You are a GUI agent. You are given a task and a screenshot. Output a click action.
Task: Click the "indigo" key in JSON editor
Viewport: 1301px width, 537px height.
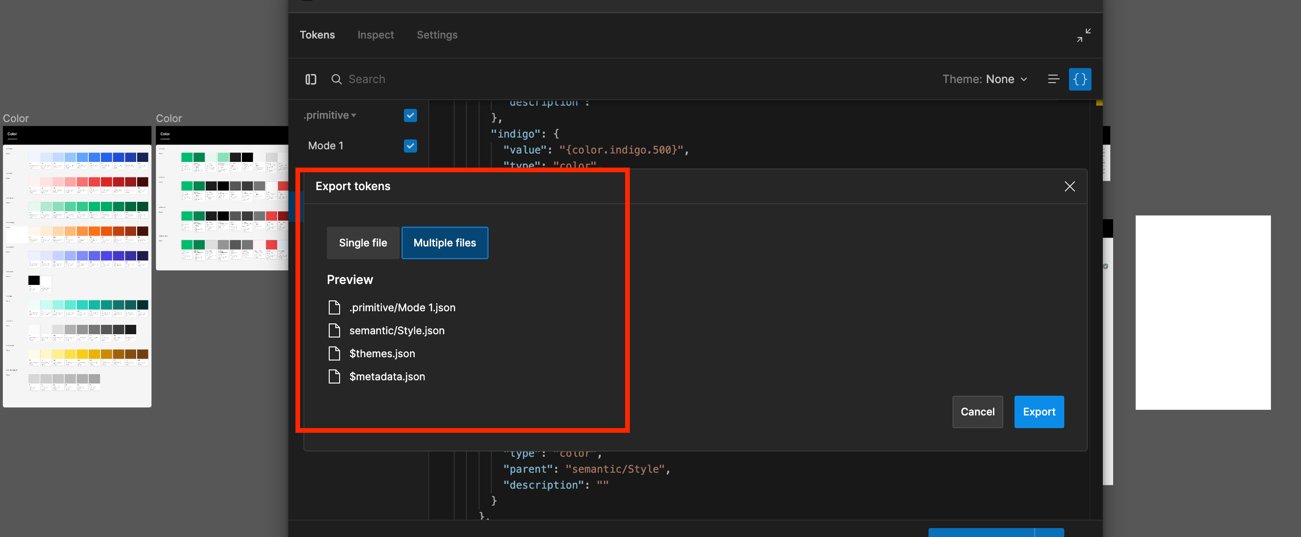(x=516, y=134)
